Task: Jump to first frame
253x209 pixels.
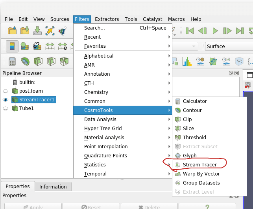Action: tap(190, 31)
